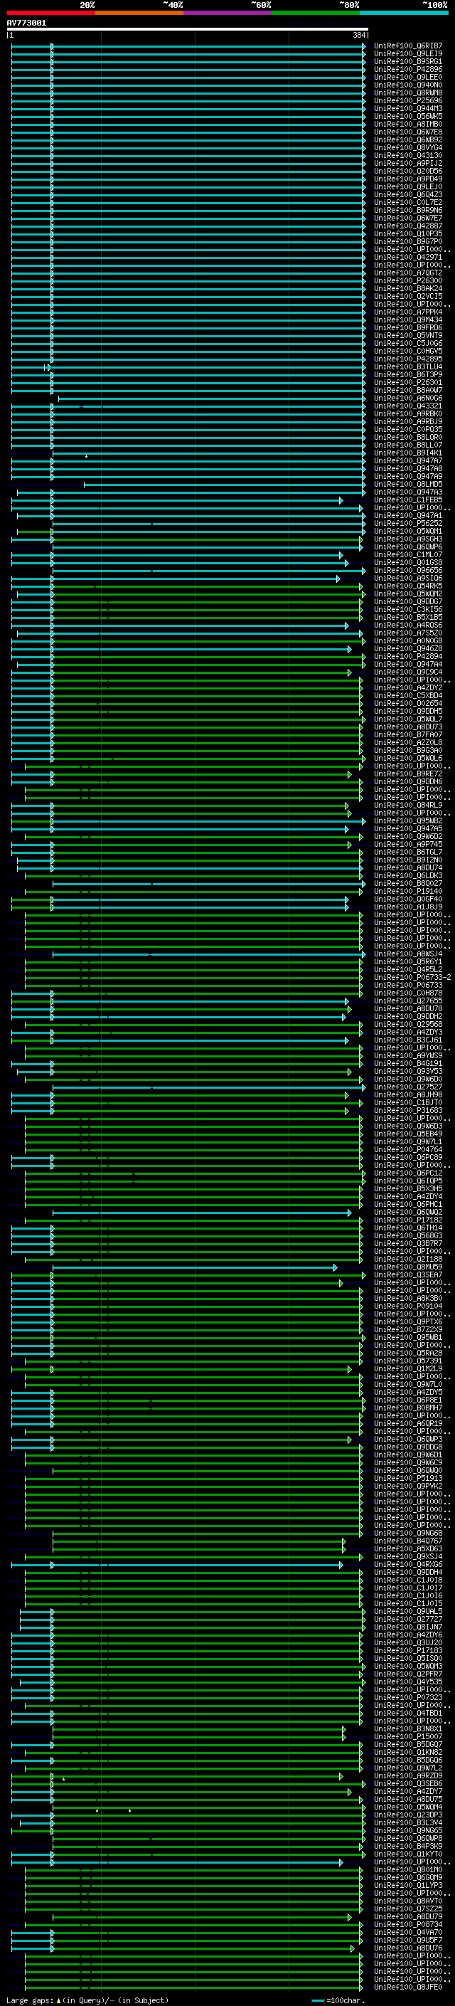Viewport: 455px width, 2006px height.
Task: Select the UniRef100_B9RE72 label
Action: click(407, 774)
